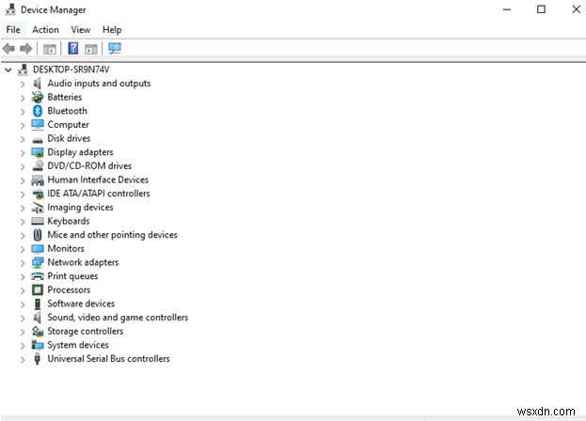
Task: Click the Show/Hide Action Pane icon
Action: coord(91,49)
